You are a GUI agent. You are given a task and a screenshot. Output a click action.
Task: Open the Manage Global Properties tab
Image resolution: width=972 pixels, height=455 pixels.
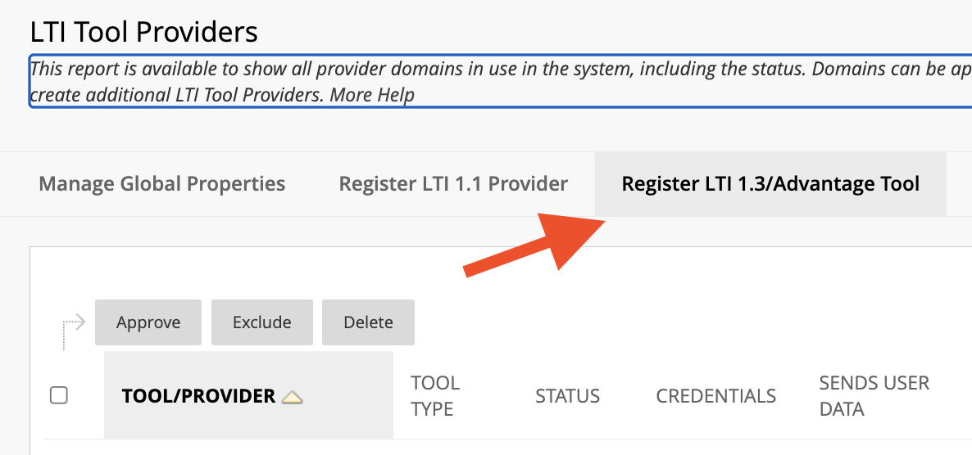162,184
